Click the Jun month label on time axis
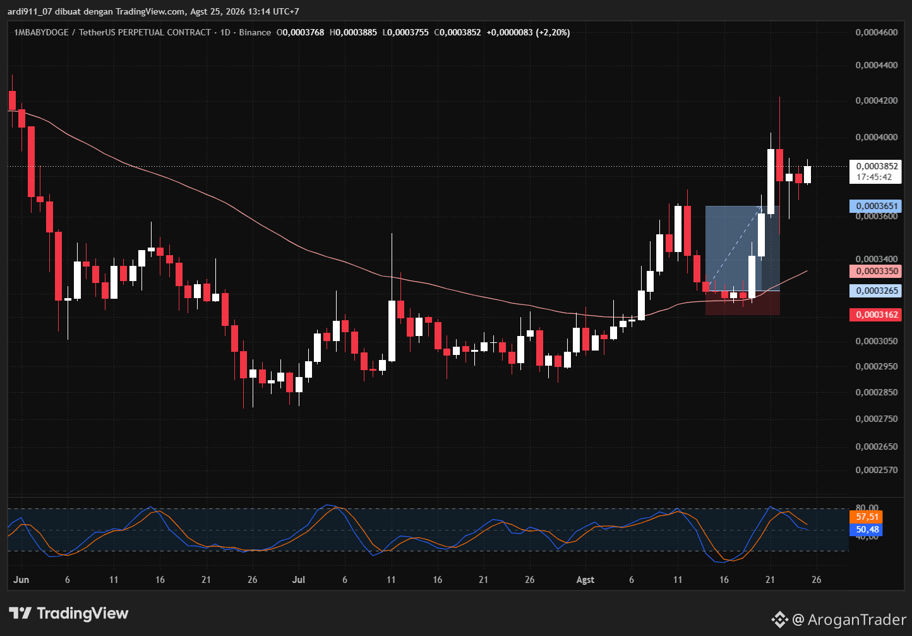The width and height of the screenshot is (912, 636). (x=21, y=580)
